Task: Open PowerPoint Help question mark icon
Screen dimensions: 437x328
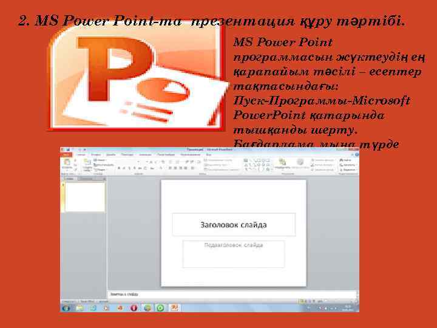Action: tap(357, 154)
